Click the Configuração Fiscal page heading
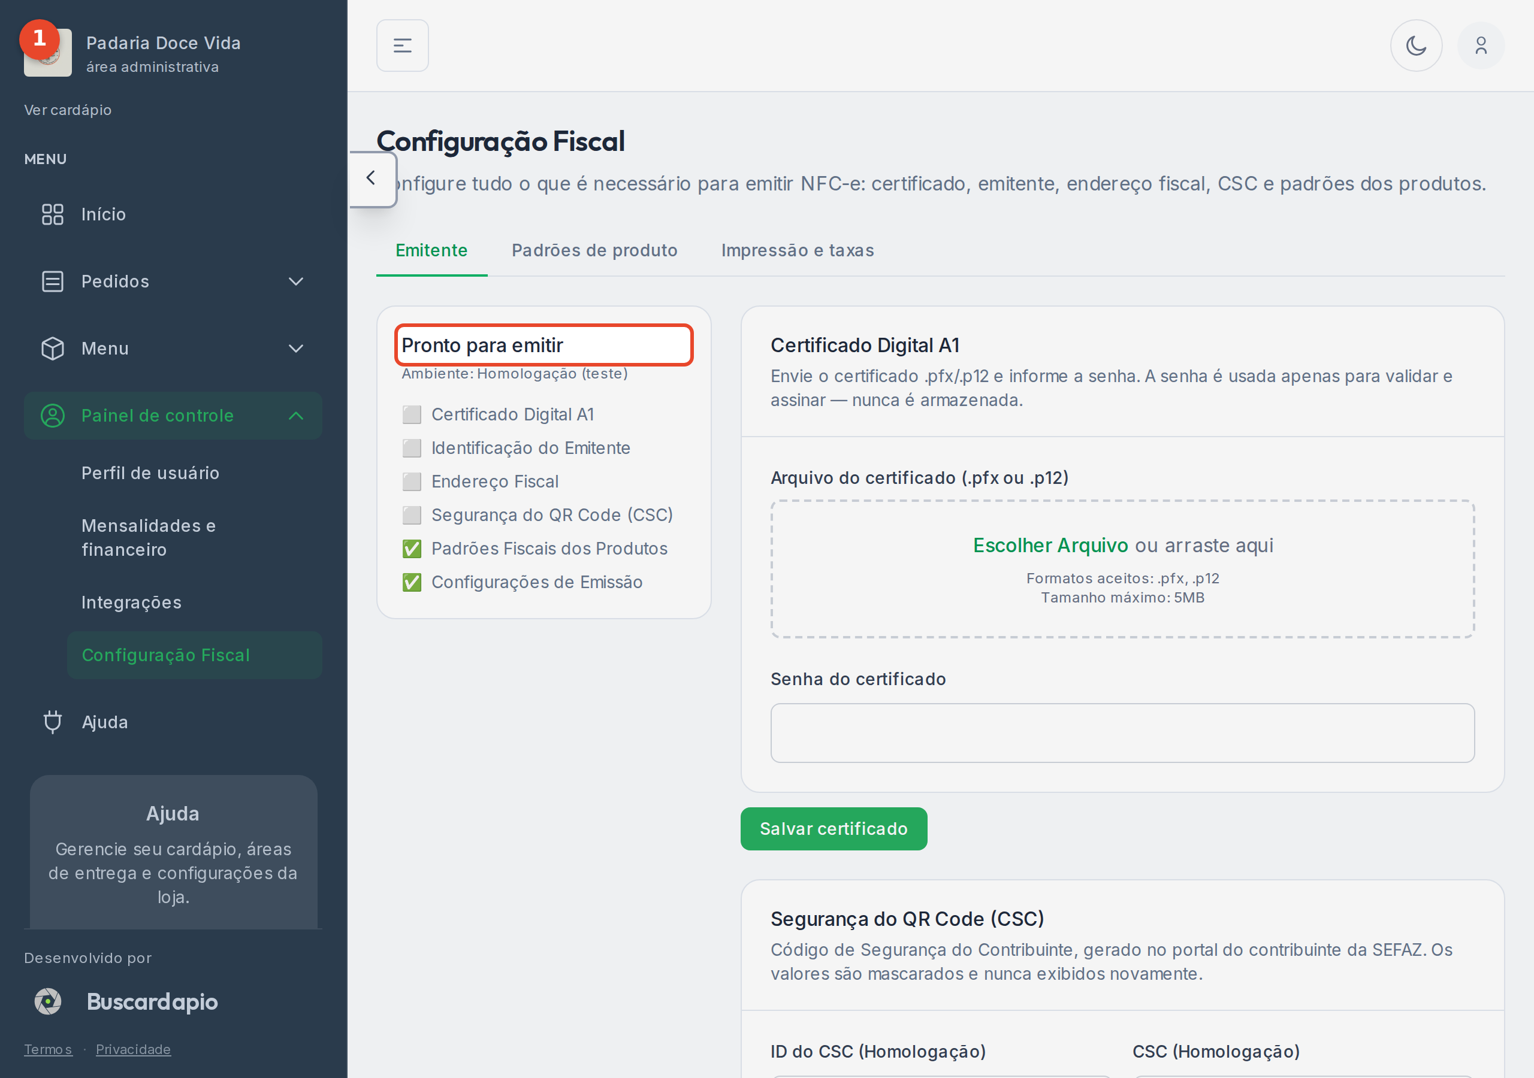1534x1078 pixels. pos(500,141)
